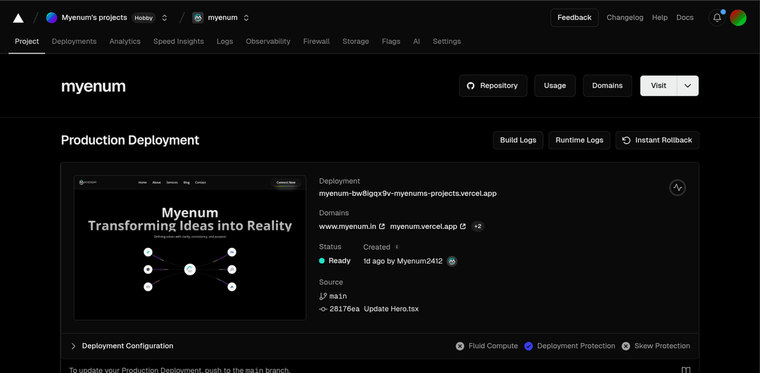Click the Hobby plan badge
This screenshot has width=760, height=373.
coord(143,18)
